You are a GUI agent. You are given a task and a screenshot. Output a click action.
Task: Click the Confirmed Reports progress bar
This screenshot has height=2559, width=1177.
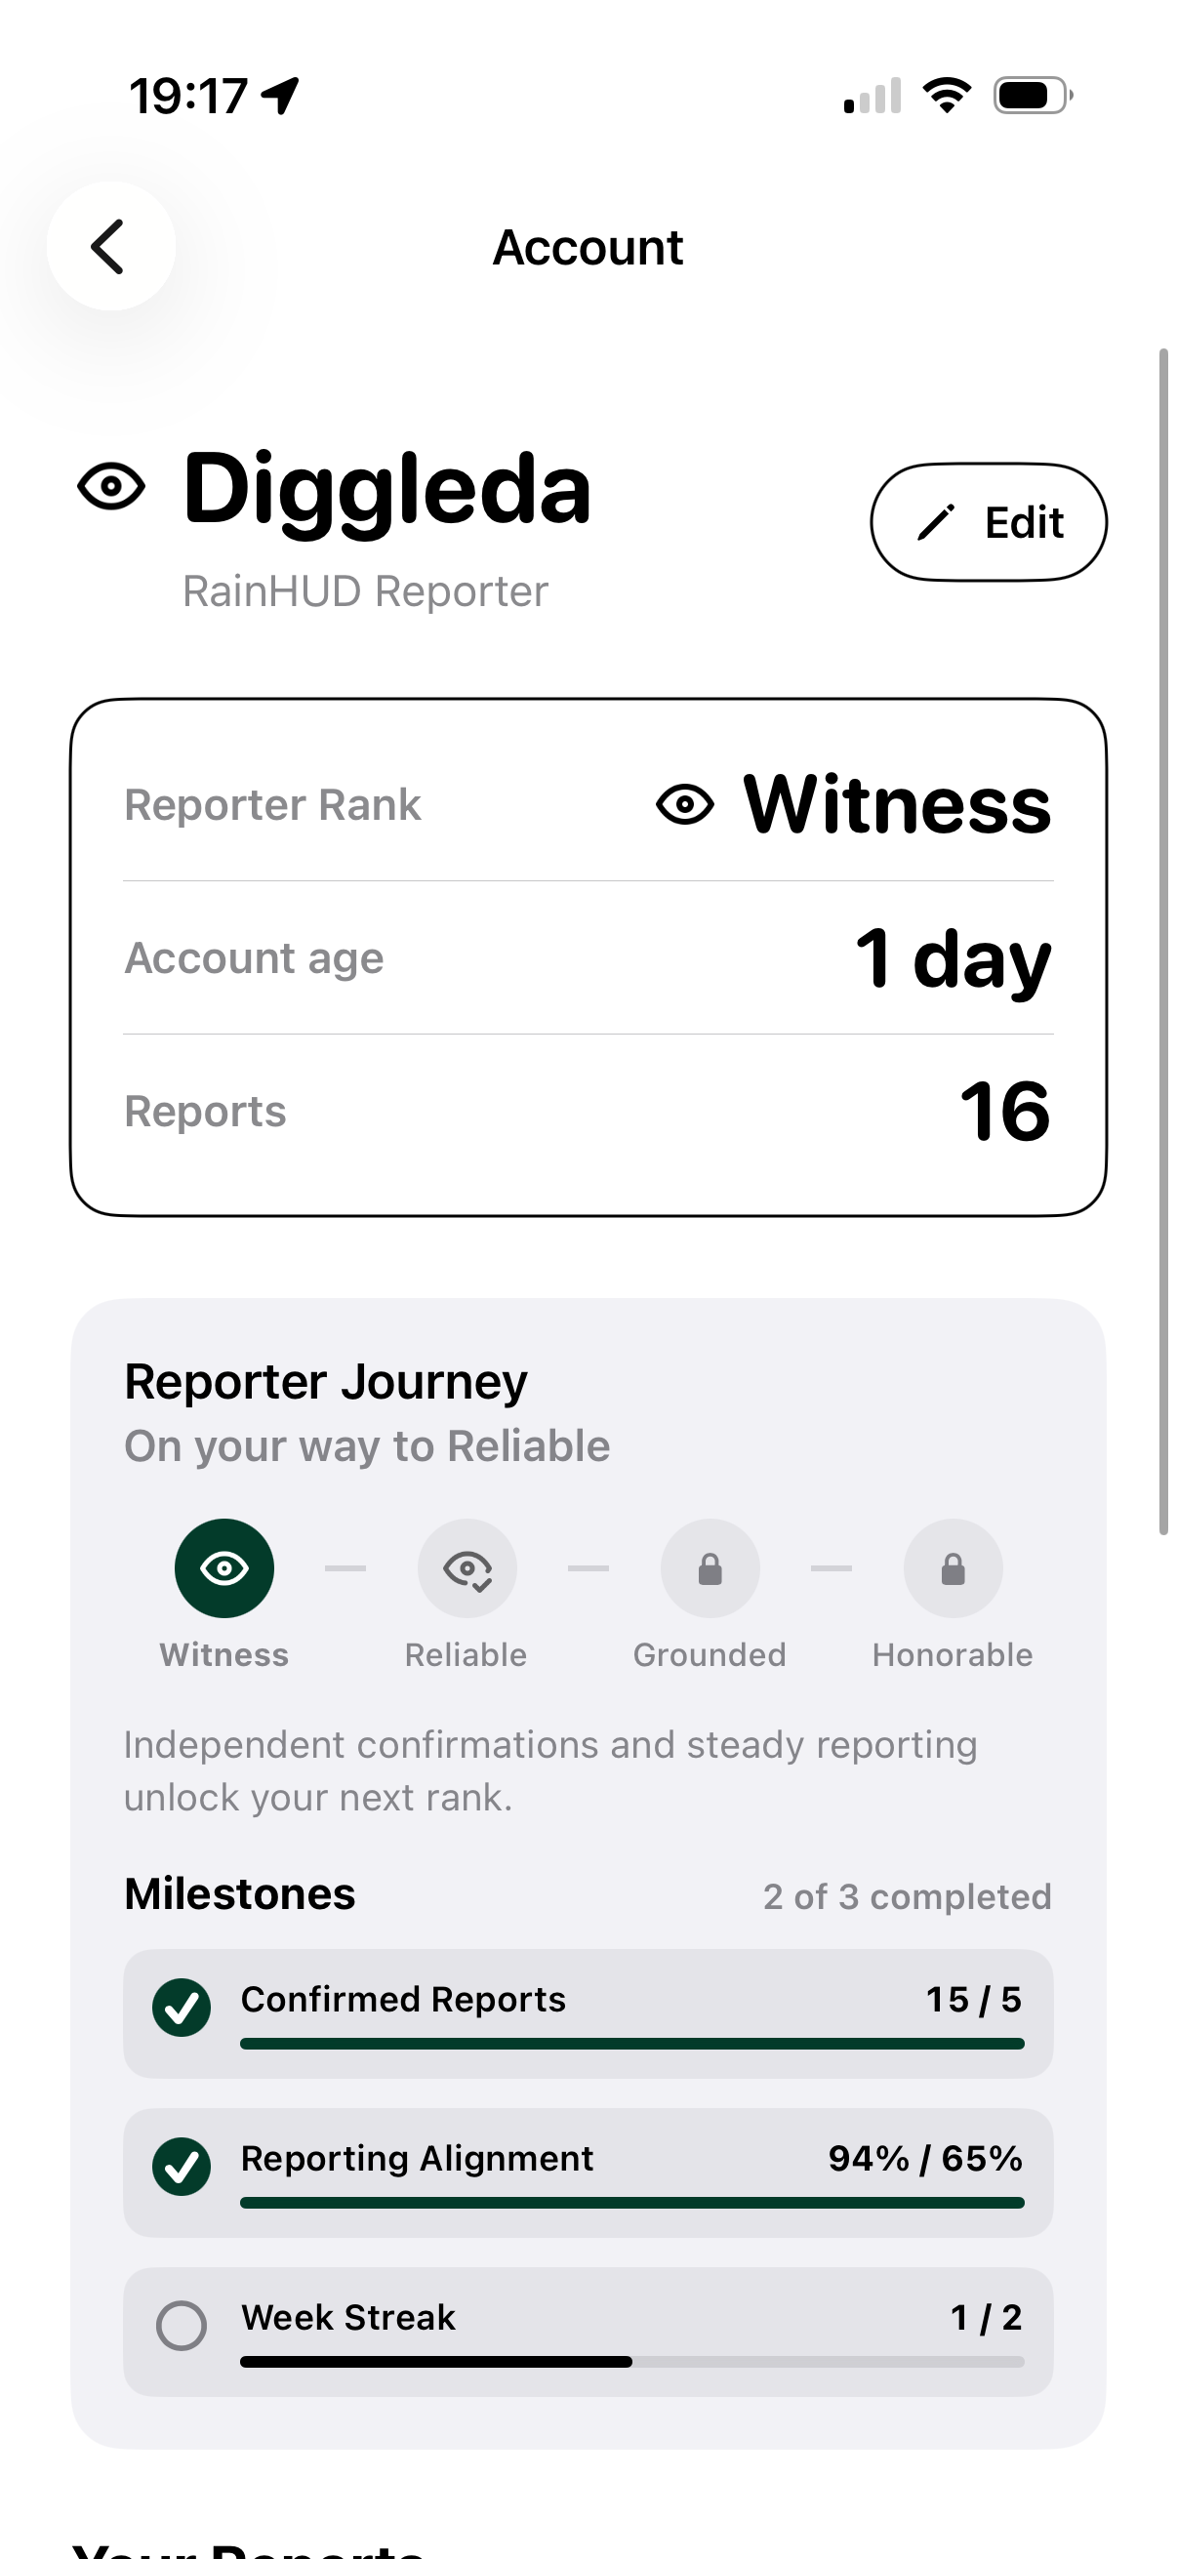coord(631,2044)
